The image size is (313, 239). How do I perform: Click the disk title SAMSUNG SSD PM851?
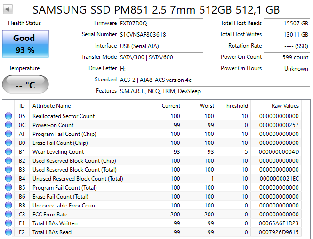tap(156, 10)
